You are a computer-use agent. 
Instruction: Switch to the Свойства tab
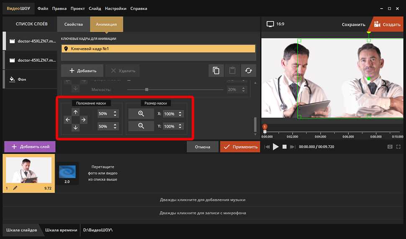coord(73,24)
